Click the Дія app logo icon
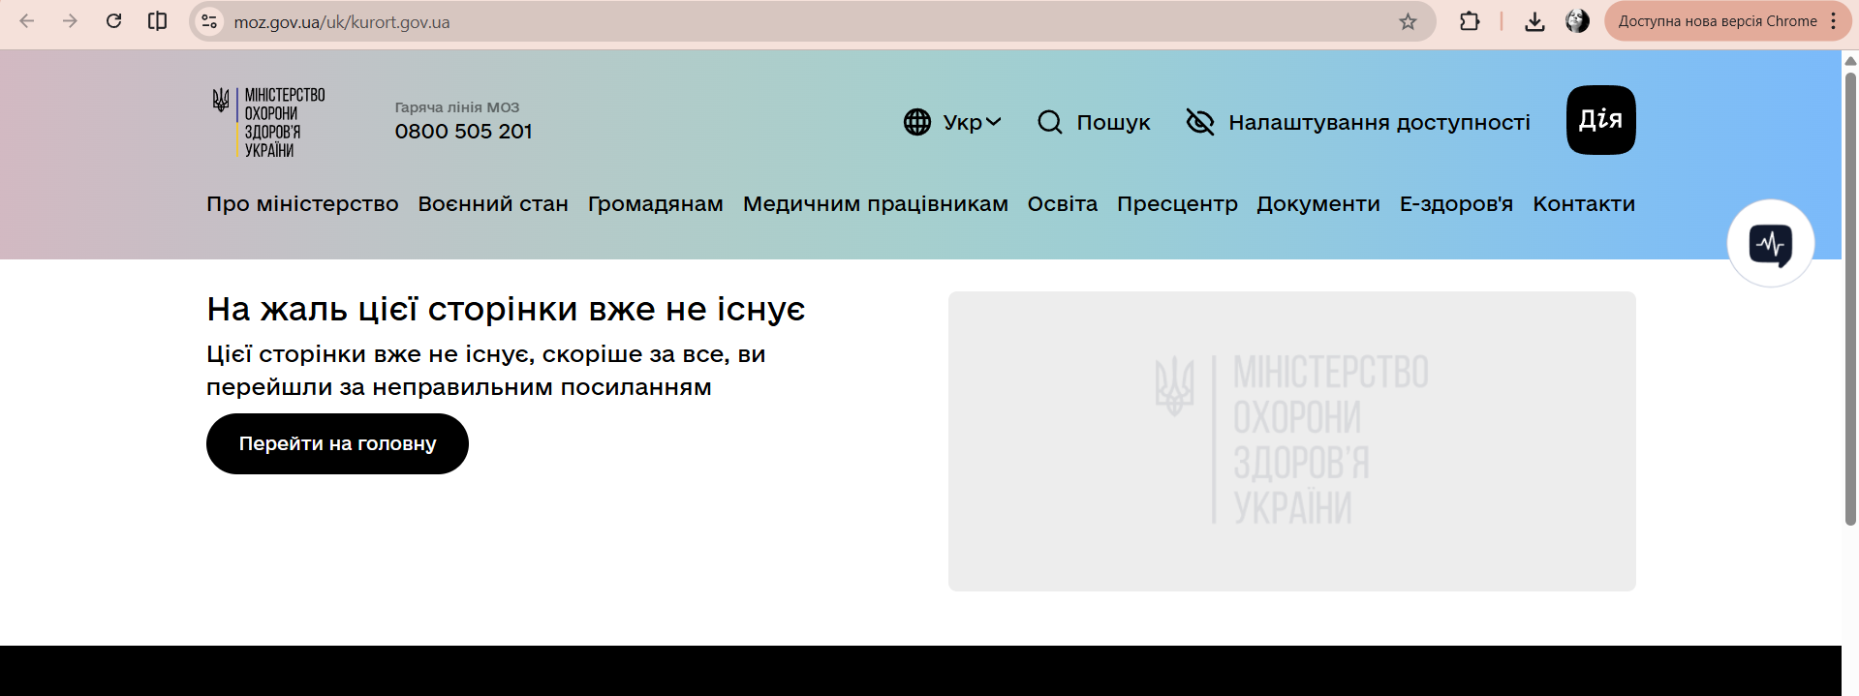1859x696 pixels. click(1600, 120)
